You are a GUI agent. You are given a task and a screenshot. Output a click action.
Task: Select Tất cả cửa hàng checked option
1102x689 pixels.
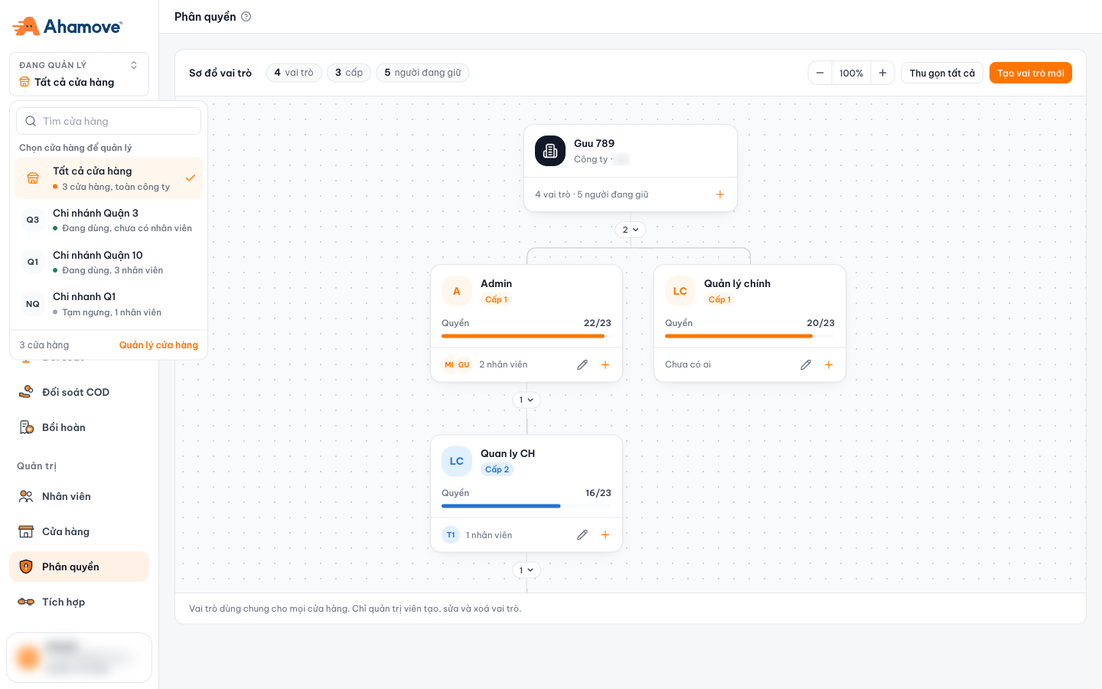(109, 178)
